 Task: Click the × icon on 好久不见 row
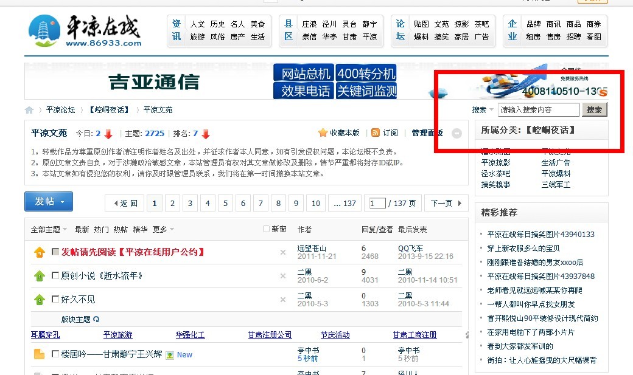[283, 300]
